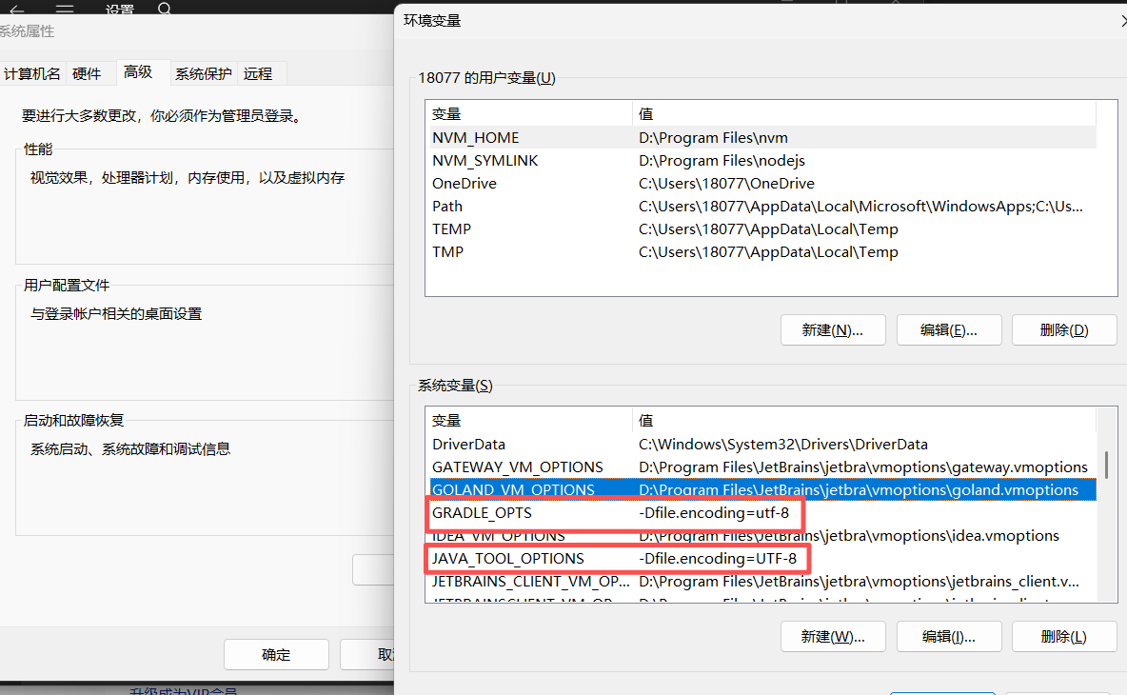
Task: Switch to the 硬件 tab
Action: [x=87, y=74]
